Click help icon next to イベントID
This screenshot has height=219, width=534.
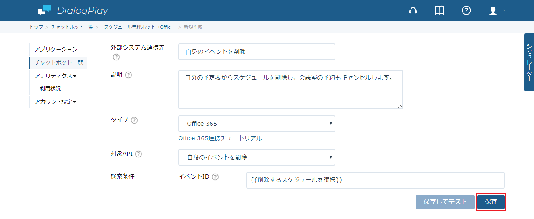[x=215, y=177]
